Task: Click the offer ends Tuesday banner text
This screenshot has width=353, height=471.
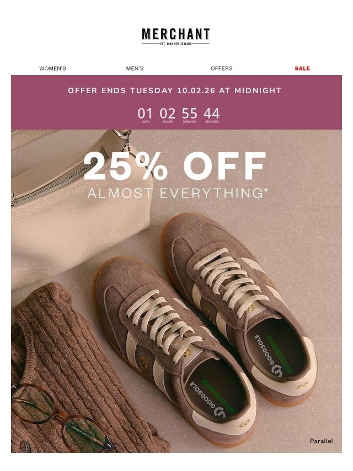Action: click(174, 90)
